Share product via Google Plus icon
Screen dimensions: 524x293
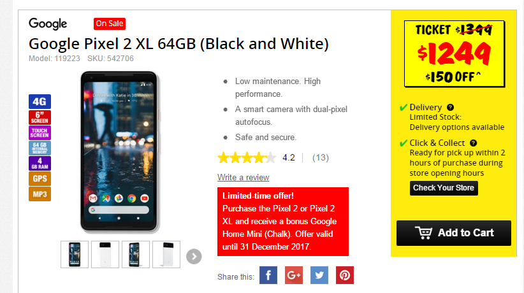(x=294, y=275)
